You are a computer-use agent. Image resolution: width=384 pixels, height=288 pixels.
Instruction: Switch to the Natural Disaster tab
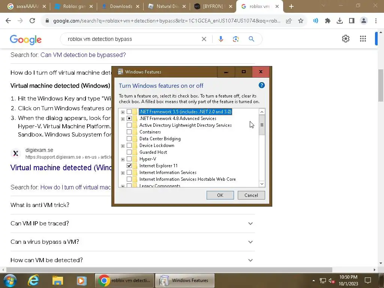click(166, 7)
